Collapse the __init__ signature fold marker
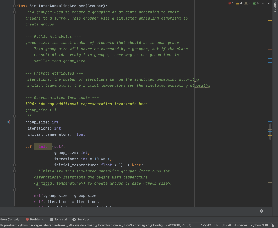The height and width of the screenshot is (228, 278). pos(15,165)
